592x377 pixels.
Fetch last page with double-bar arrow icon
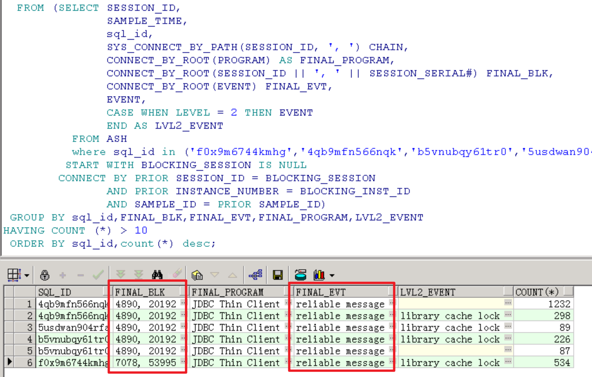pyautogui.click(x=138, y=275)
